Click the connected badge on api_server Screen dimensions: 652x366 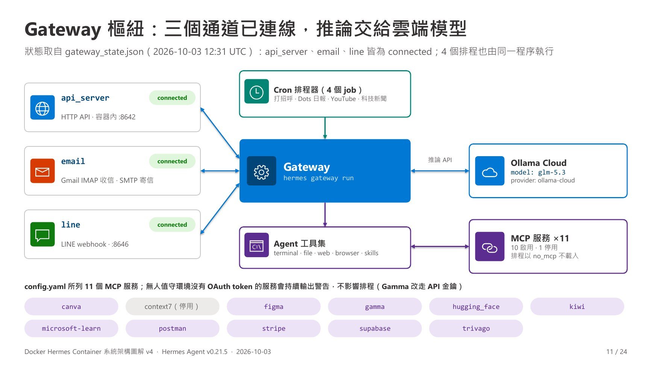172,98
